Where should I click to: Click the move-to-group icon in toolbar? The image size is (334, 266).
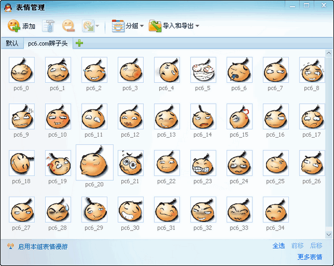tap(88, 26)
